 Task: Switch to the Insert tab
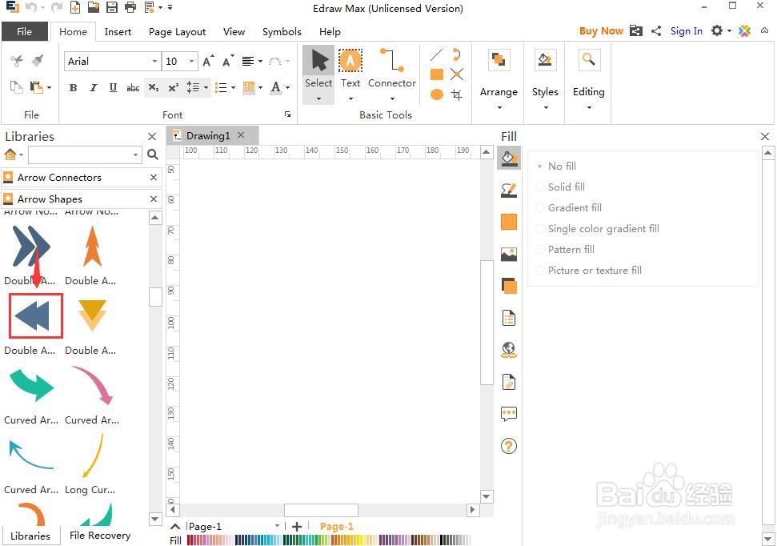[x=118, y=32]
